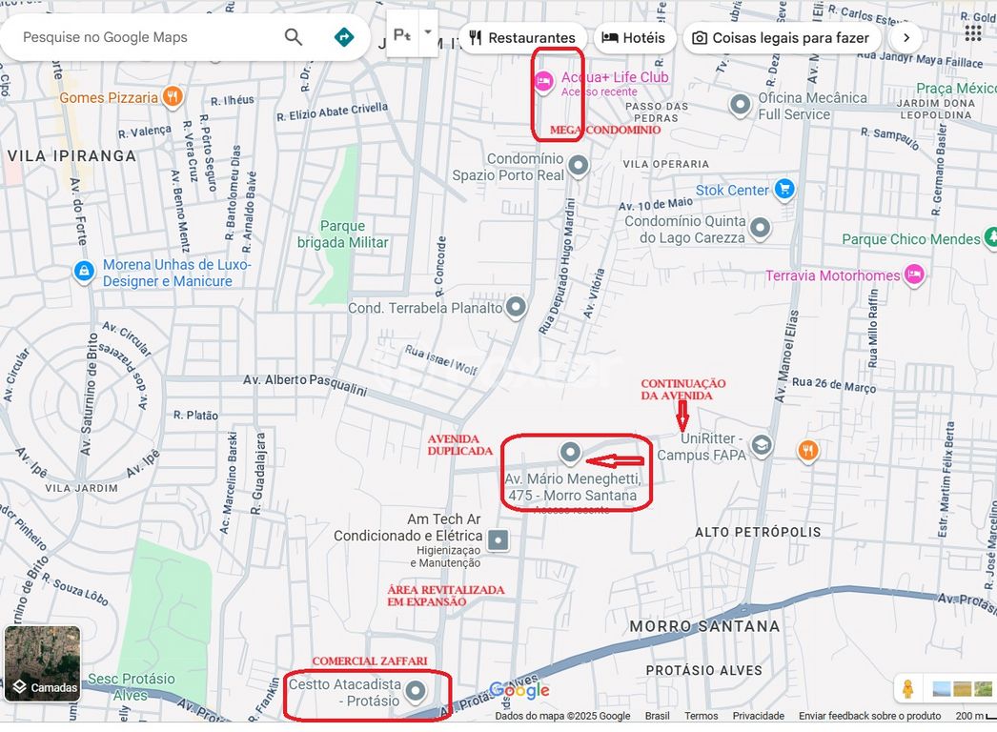Filter map by Restaurantes

pos(521,38)
